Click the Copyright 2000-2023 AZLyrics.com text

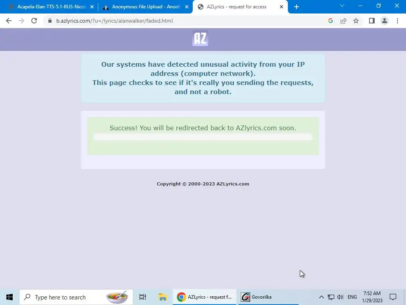(203, 184)
